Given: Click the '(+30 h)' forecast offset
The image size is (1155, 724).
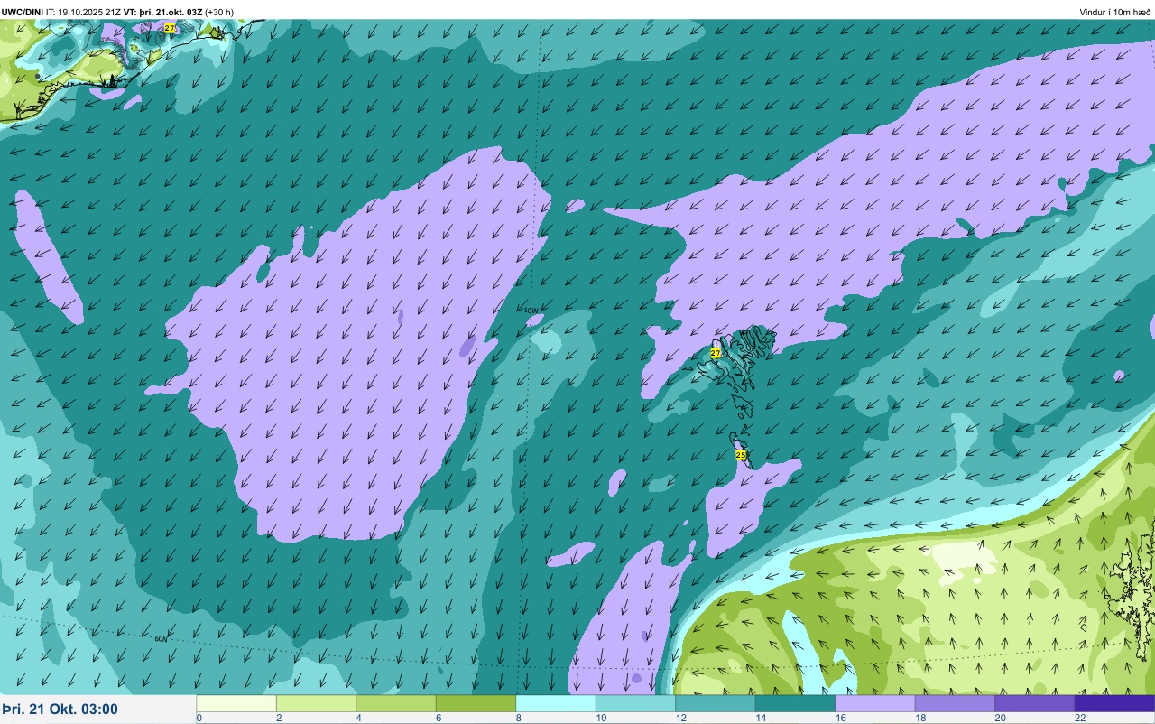Looking at the screenshot, I should point(220,12).
